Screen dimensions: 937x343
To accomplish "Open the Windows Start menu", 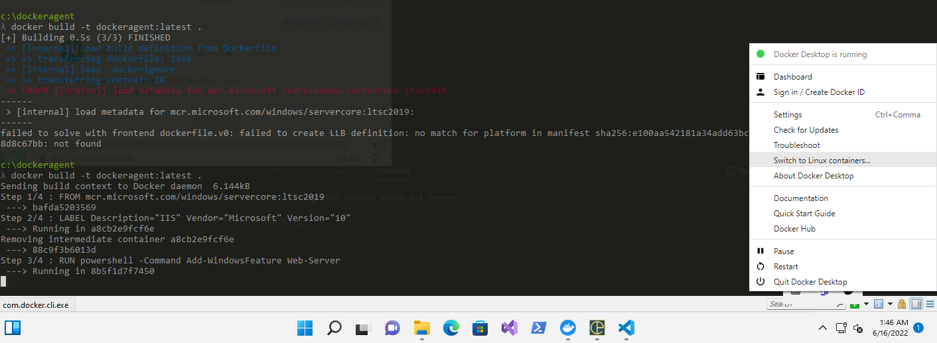I will coord(305,328).
